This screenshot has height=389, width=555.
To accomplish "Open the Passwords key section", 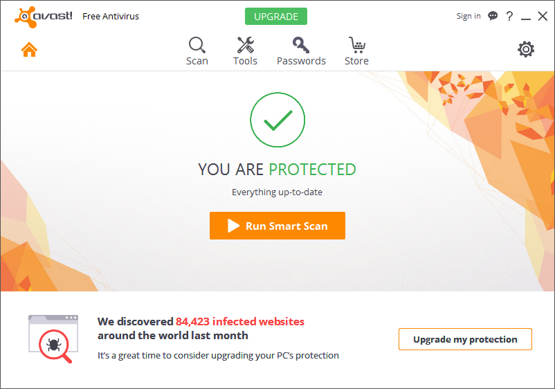I will (301, 51).
